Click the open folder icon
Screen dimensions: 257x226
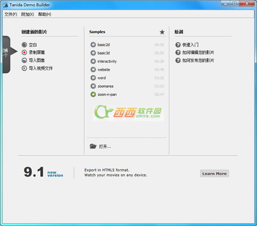click(93, 146)
